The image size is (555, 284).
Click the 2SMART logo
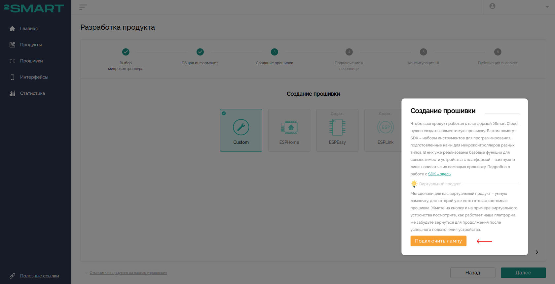pyautogui.click(x=34, y=8)
